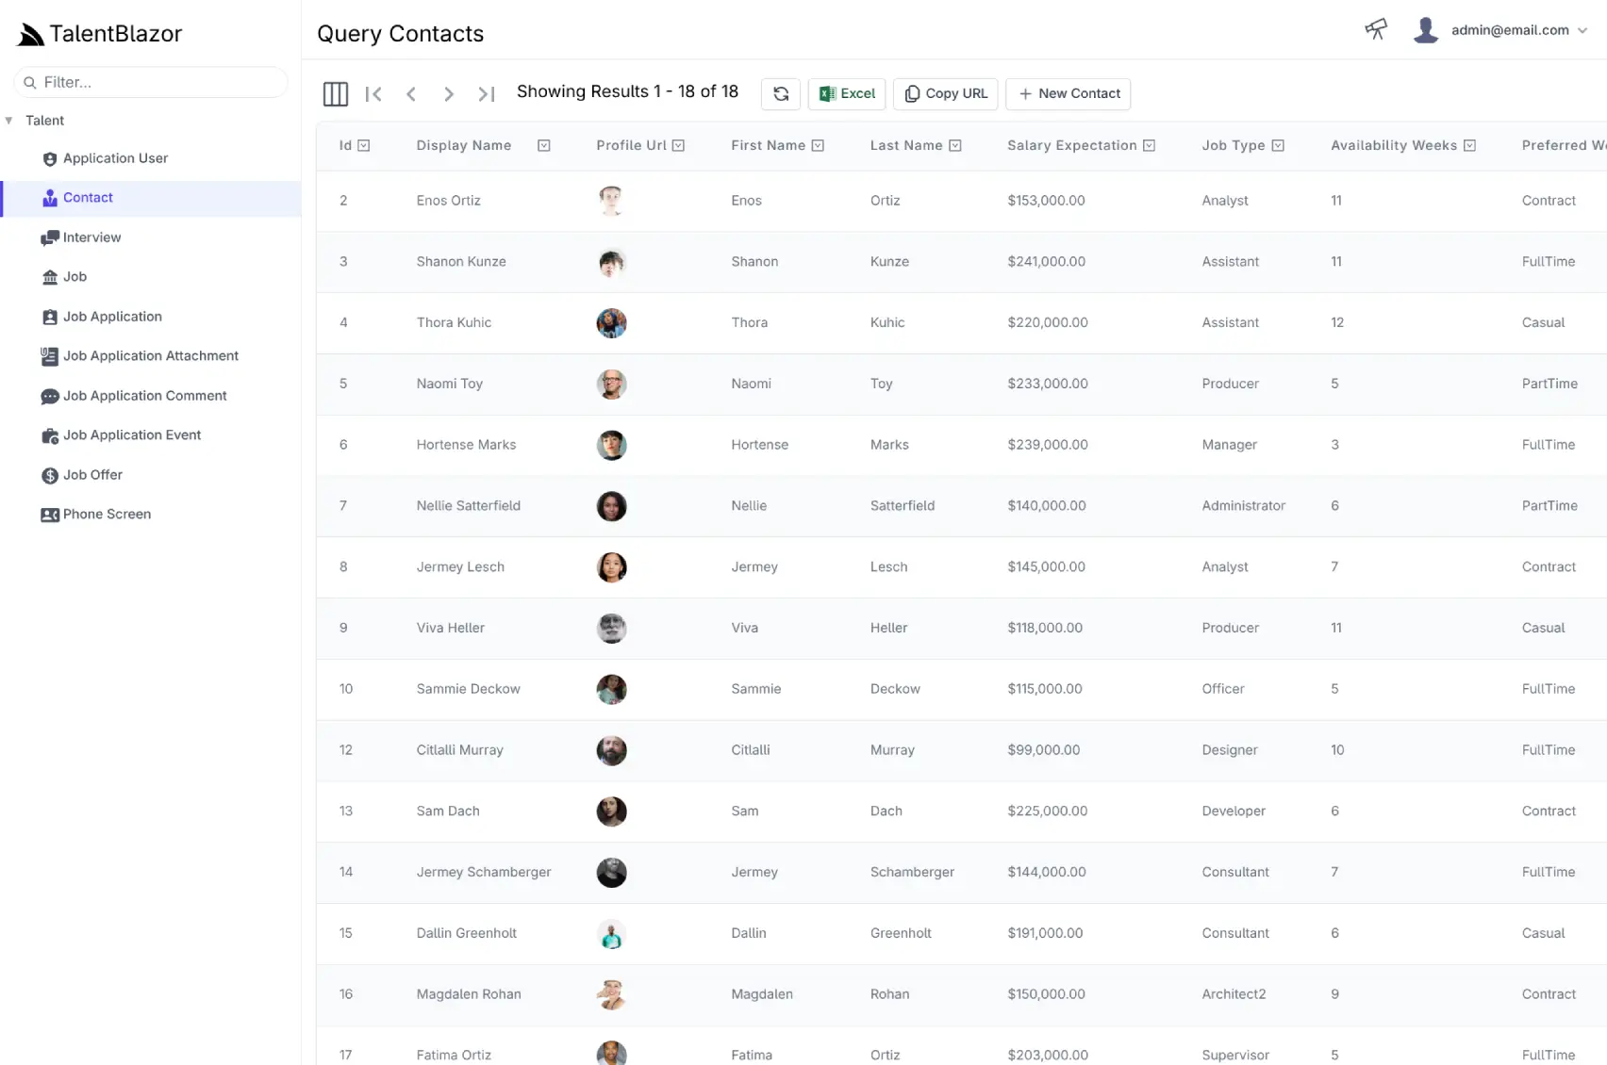Open Job Type column filter
Image resolution: width=1607 pixels, height=1065 pixels.
[1278, 145]
